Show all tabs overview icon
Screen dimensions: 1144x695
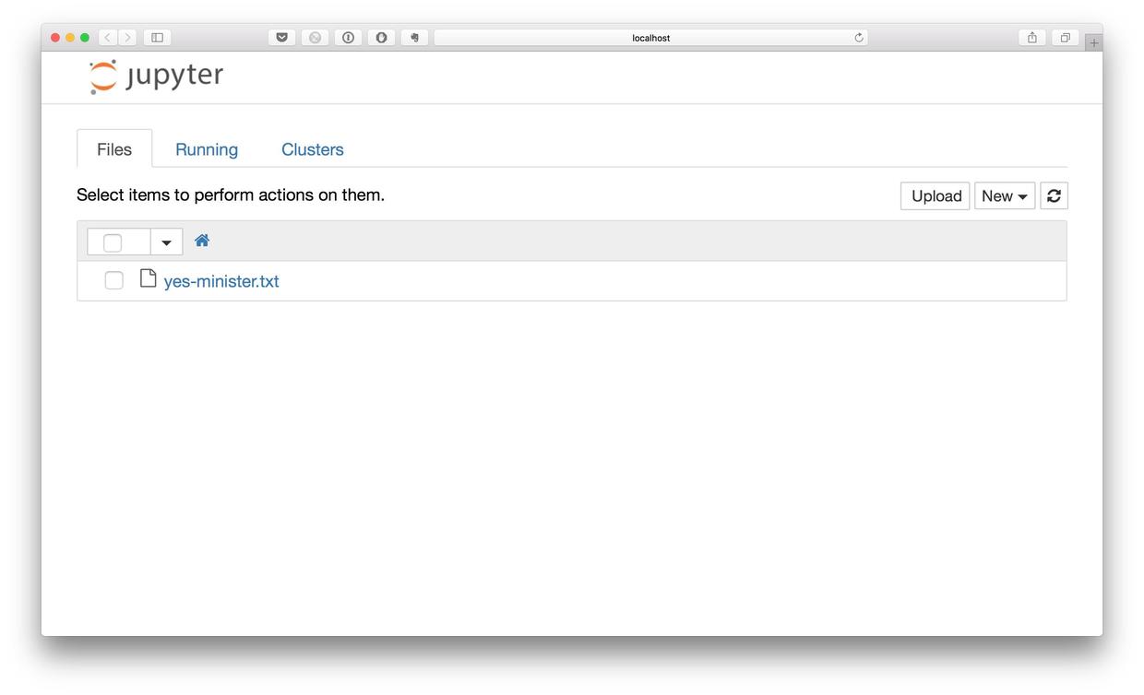1065,38
